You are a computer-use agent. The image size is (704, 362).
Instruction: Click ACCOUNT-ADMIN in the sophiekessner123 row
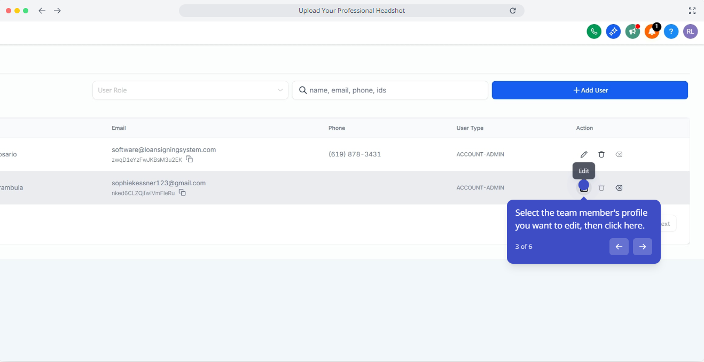[x=480, y=187]
